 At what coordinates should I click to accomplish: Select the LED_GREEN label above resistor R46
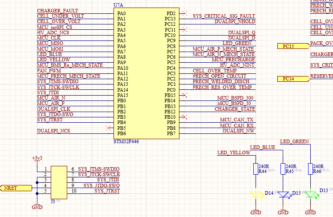294,141
